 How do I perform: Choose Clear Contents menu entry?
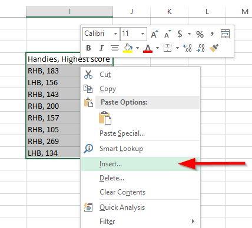140,192
